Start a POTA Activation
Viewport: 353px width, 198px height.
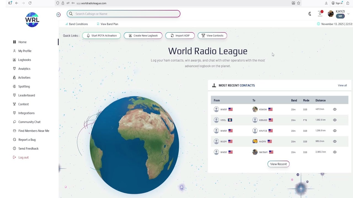pos(101,35)
